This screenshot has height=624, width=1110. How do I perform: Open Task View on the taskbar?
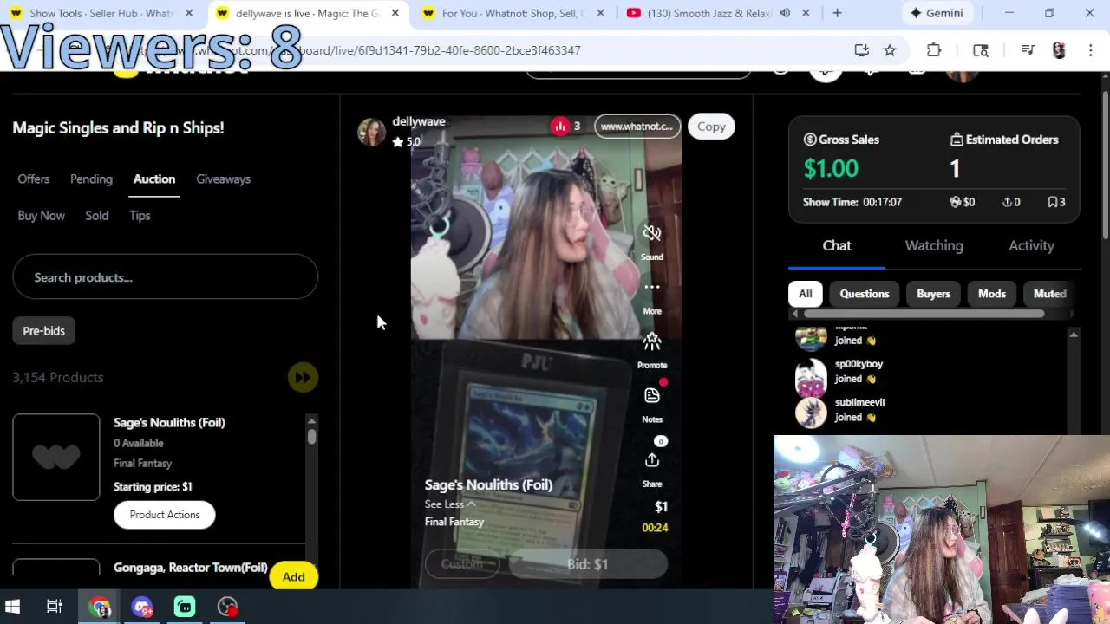[54, 607]
